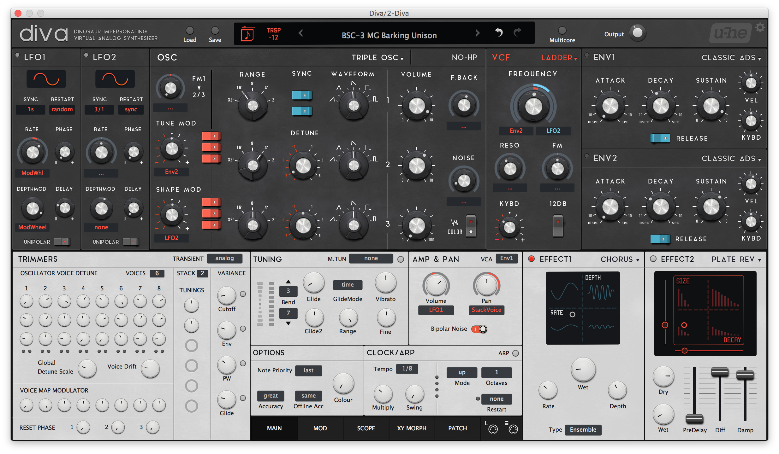Click LFO1 restart random button
Screen dimensions: 779x454
pos(62,109)
